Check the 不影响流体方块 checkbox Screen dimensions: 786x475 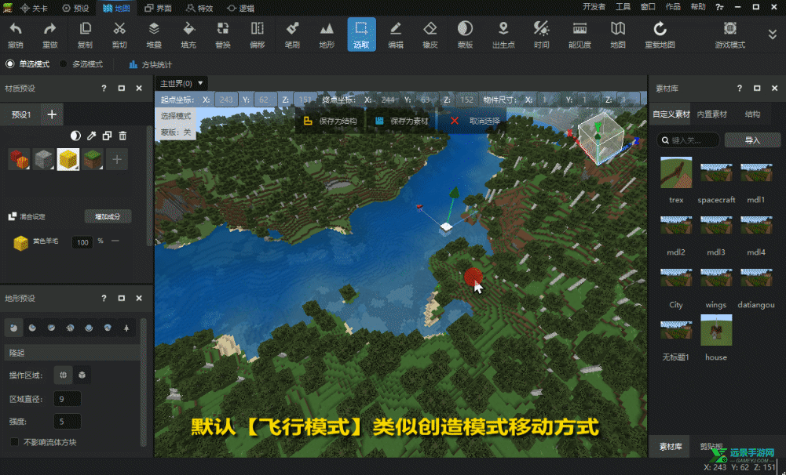coord(15,442)
